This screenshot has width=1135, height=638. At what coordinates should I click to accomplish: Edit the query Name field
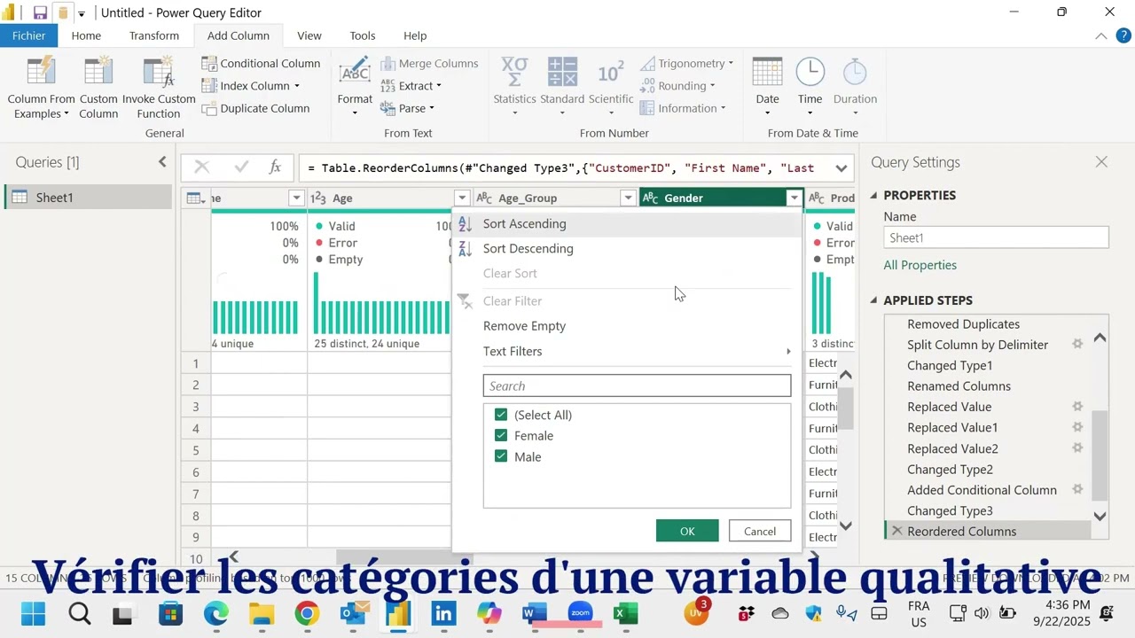(x=996, y=237)
